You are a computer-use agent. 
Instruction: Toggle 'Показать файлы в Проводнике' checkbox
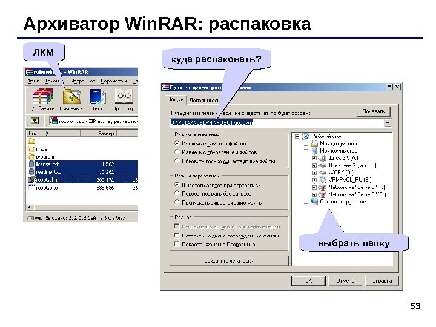(177, 244)
